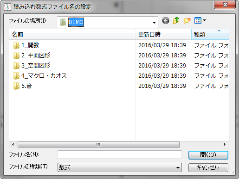This screenshot has width=239, height=179.
Task: Open the view menu icon
Action: [x=198, y=20]
